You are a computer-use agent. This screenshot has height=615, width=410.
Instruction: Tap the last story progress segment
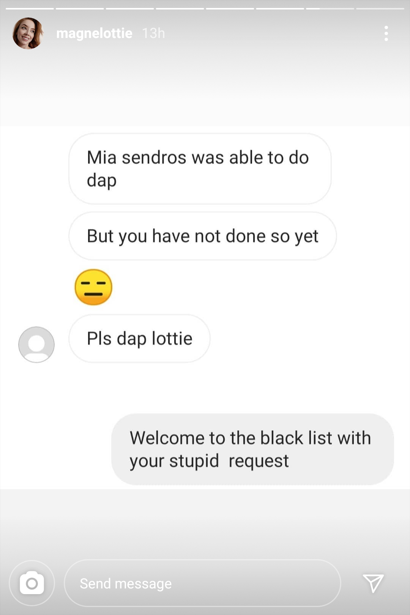[x=380, y=8]
